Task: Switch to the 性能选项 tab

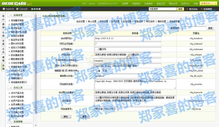Action: [138, 21]
